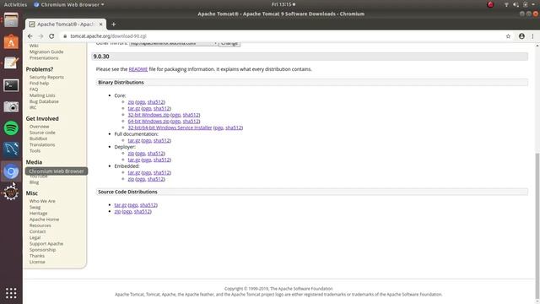The image size is (540, 304).
Task: Go back to previous page
Action: [30, 35]
